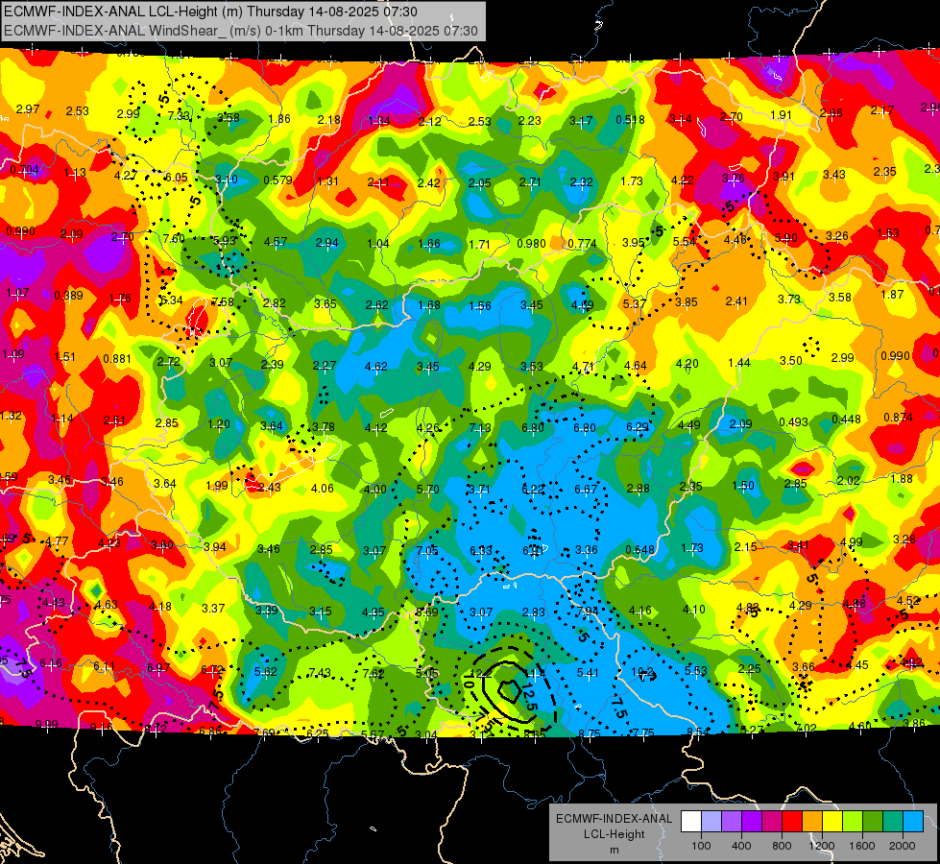Viewport: 940px width, 864px height.
Task: Click the '0.874' wind shear value
Action: click(898, 418)
